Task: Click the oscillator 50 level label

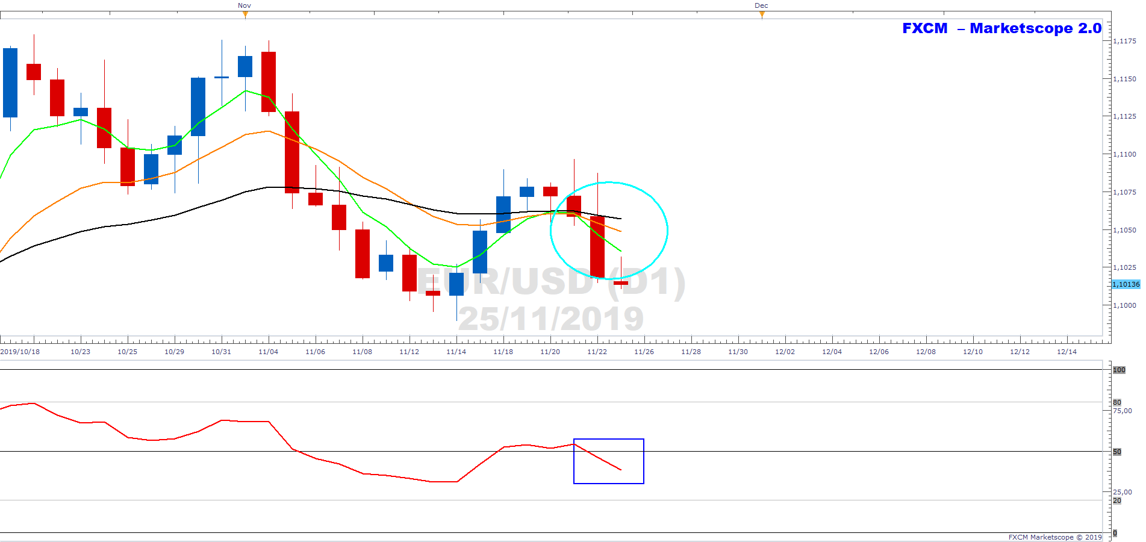Action: tap(1117, 452)
